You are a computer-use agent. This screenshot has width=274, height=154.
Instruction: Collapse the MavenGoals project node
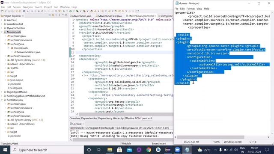[2, 32]
